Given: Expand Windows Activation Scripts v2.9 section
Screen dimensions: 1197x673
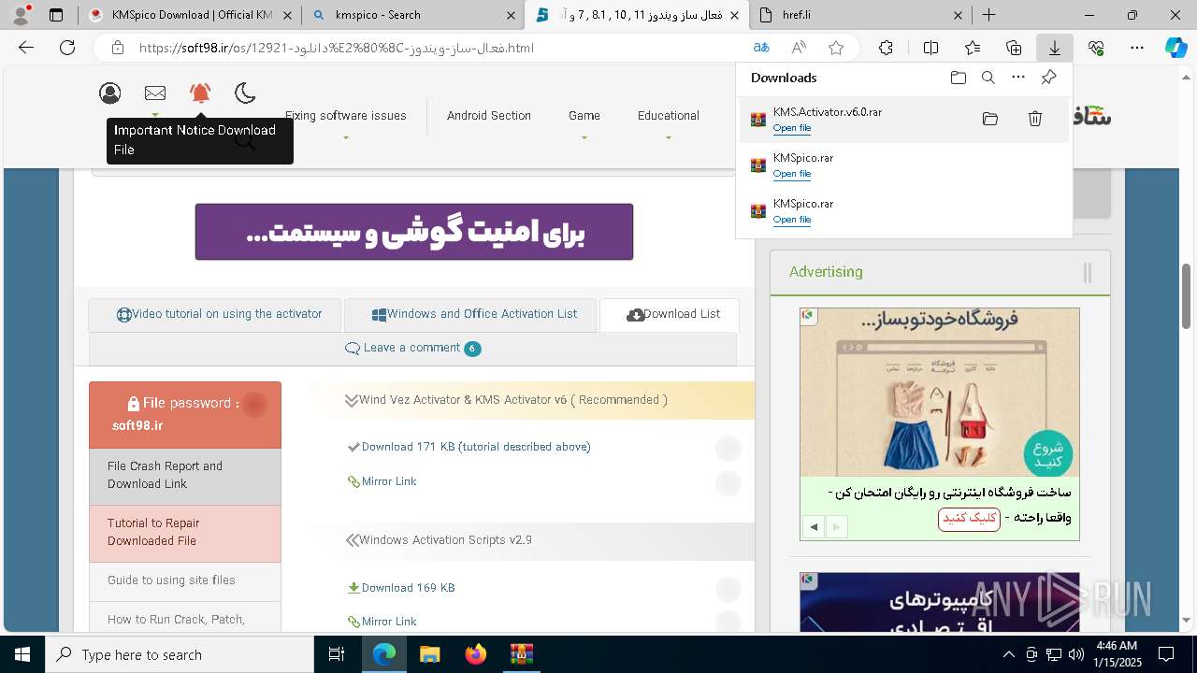Looking at the screenshot, I should (x=439, y=540).
